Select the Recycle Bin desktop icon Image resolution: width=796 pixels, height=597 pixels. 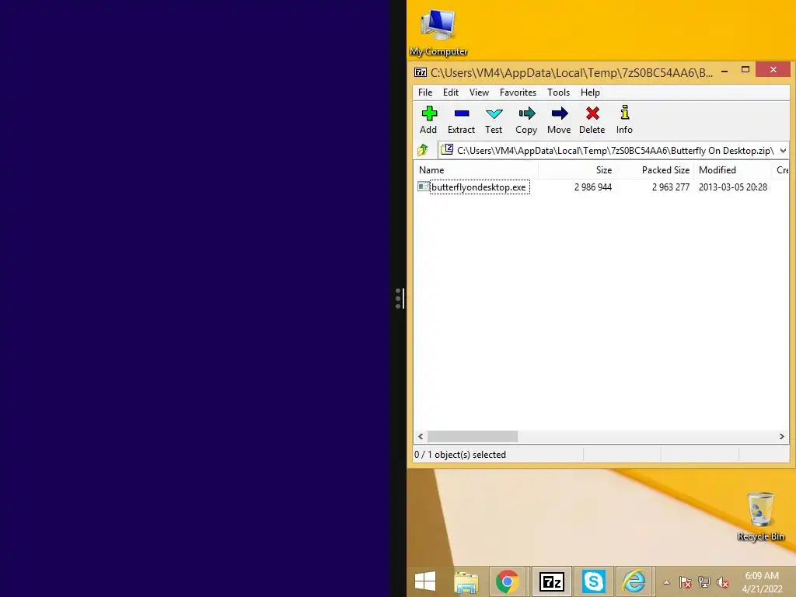760,517
